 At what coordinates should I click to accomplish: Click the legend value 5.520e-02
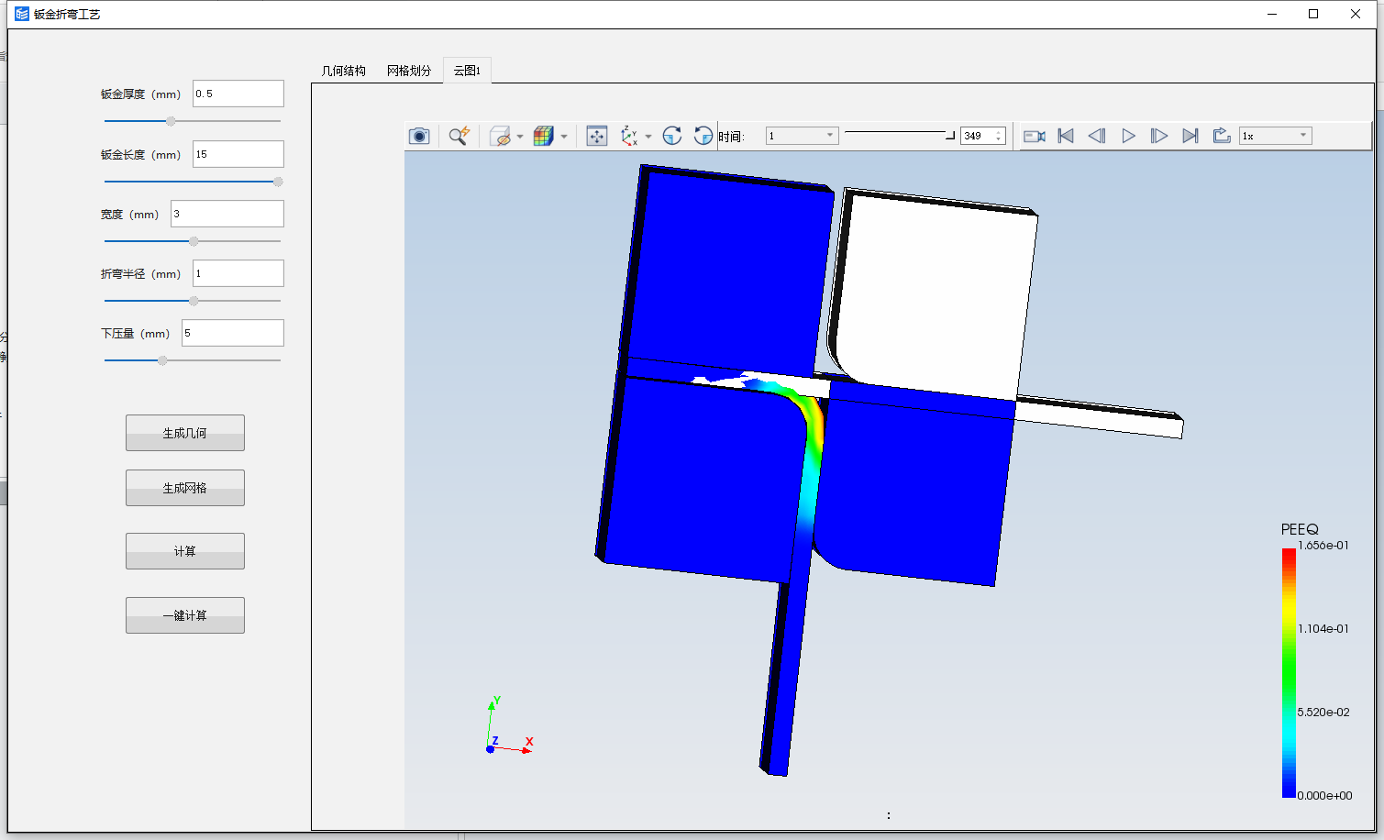(x=1323, y=713)
